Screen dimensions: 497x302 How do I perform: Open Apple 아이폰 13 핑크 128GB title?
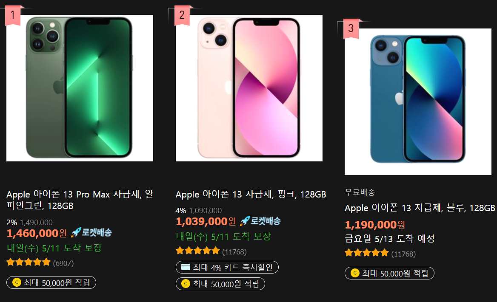pyautogui.click(x=251, y=194)
